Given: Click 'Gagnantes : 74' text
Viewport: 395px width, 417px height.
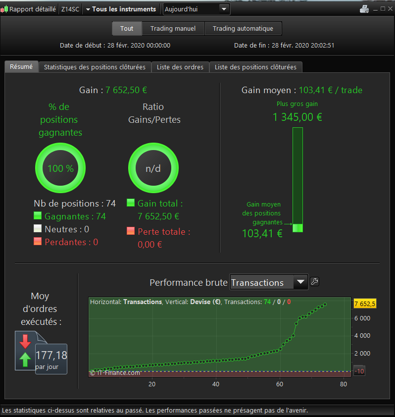Looking at the screenshot, I should [x=75, y=216].
